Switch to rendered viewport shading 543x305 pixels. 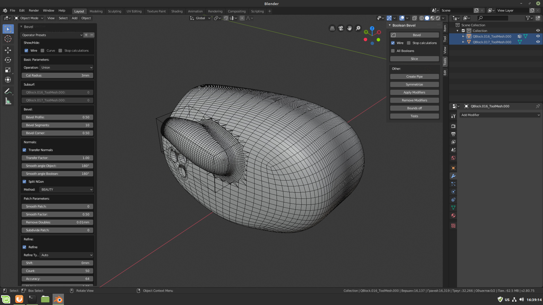pos(438,18)
